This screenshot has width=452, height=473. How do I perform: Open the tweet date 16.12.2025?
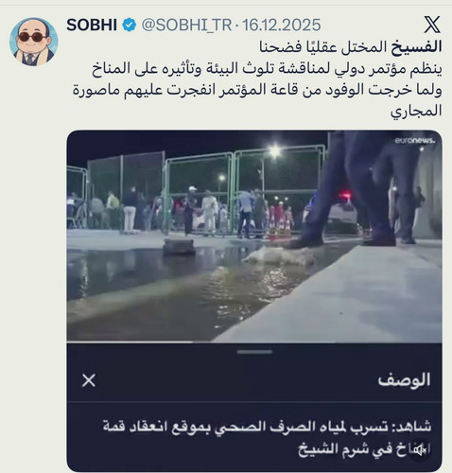coord(282,25)
